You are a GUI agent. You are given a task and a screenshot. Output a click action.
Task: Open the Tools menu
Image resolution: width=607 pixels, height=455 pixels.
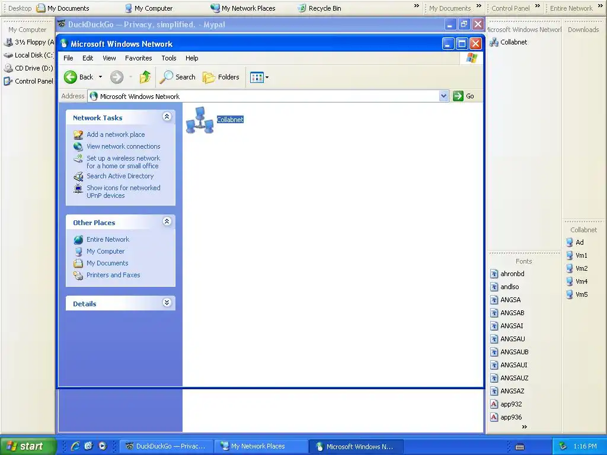[x=169, y=58]
